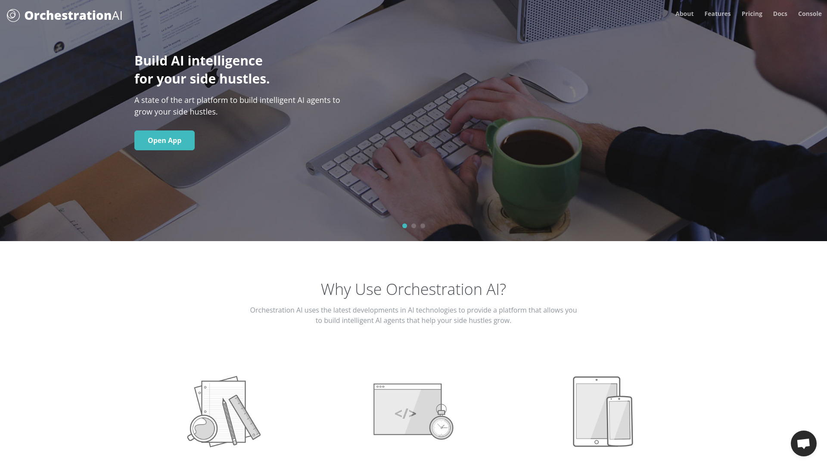Image resolution: width=827 pixels, height=465 pixels.
Task: Expand the Features navigation dropdown
Action: pyautogui.click(x=717, y=14)
